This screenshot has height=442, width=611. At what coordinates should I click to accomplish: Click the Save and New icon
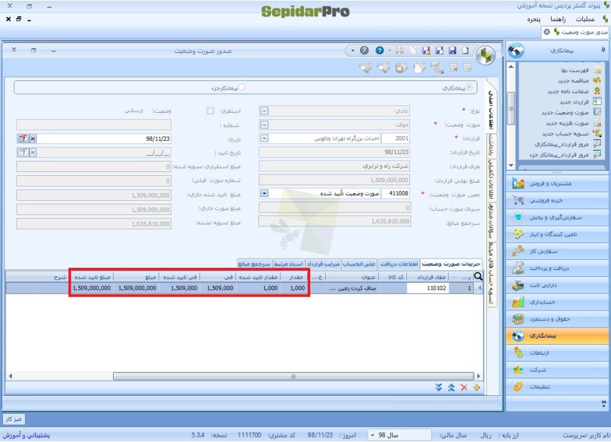[x=439, y=50]
